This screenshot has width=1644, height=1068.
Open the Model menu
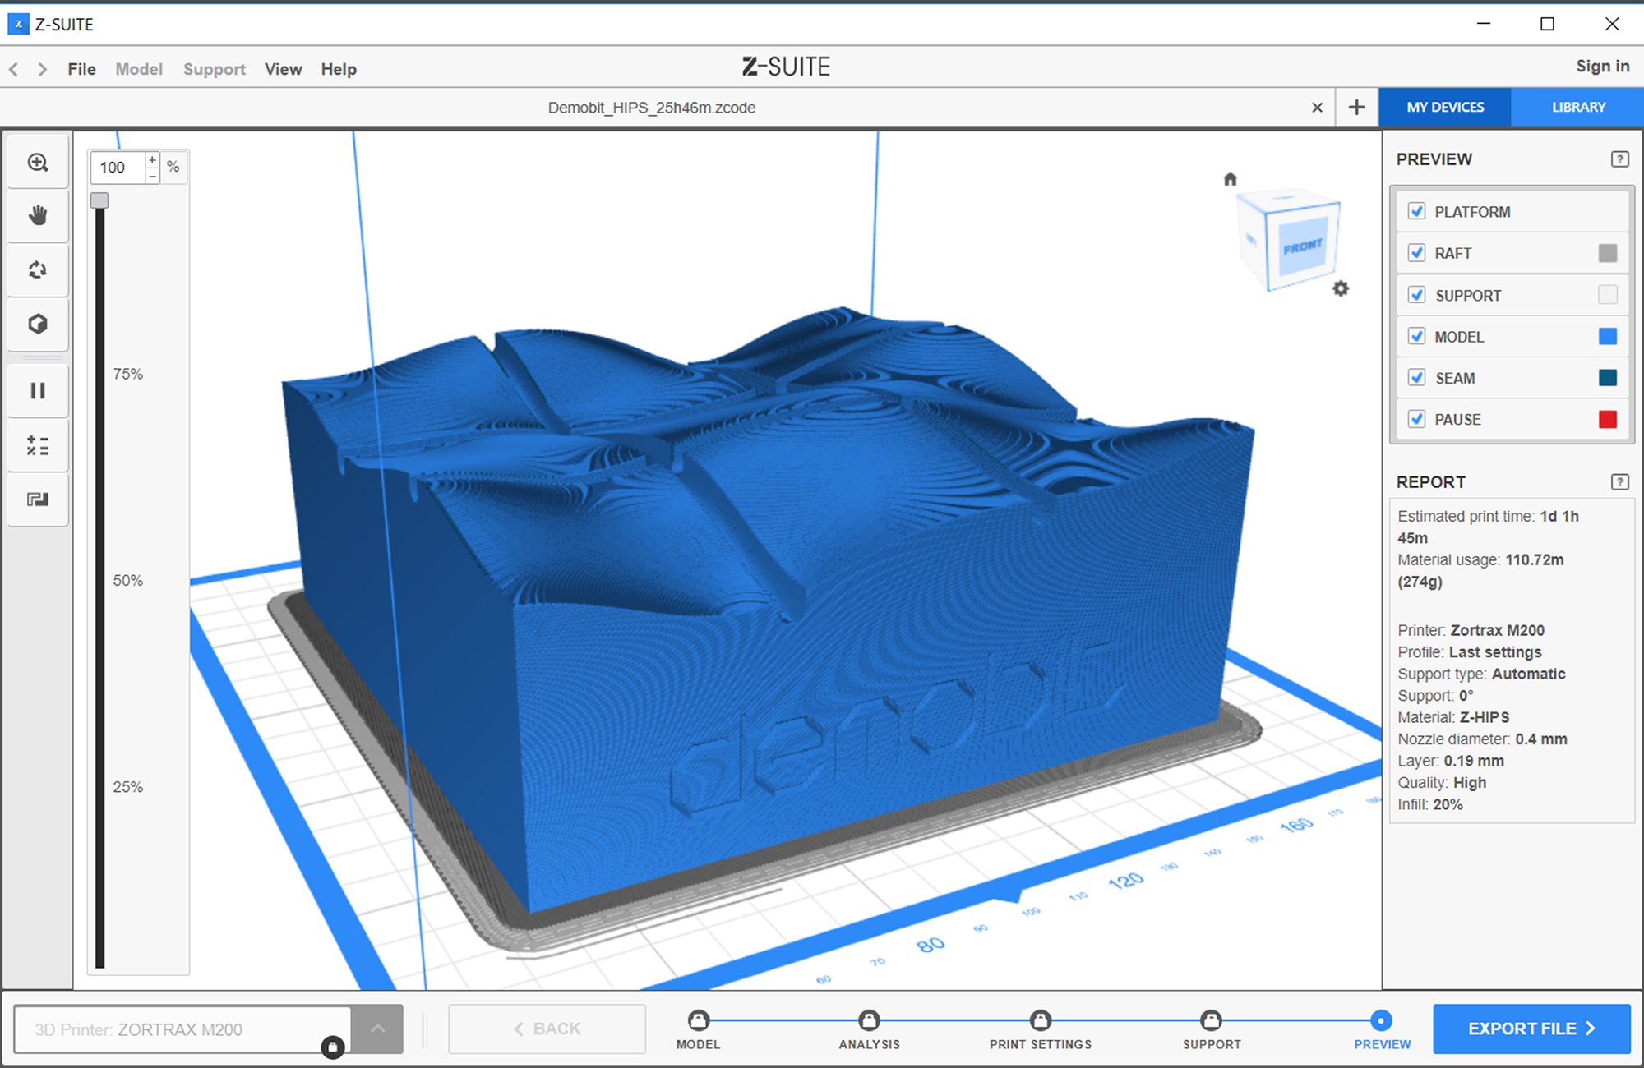(139, 70)
